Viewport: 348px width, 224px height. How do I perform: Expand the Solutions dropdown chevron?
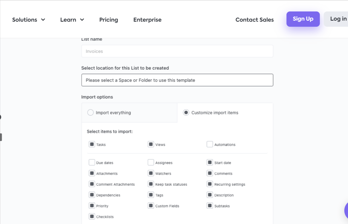click(43, 20)
